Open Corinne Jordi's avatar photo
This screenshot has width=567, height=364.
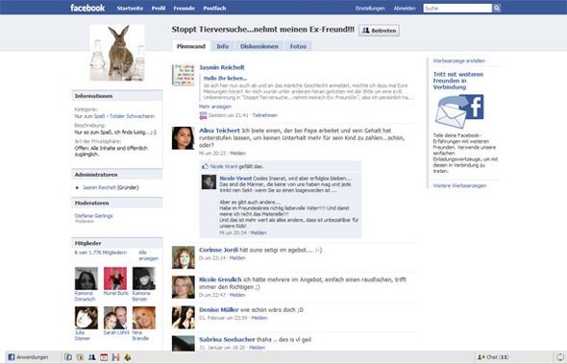coord(183,257)
